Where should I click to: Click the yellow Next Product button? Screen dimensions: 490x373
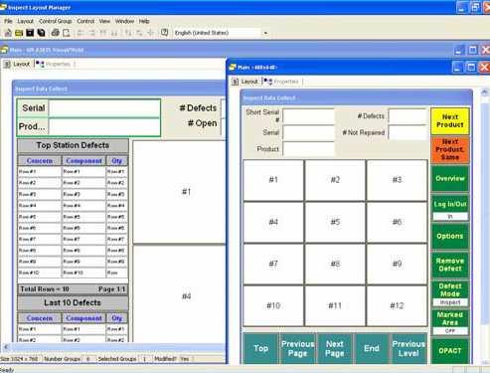click(450, 121)
